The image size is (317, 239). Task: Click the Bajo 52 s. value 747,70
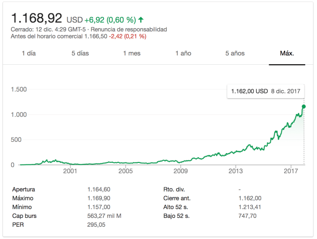[x=247, y=216]
